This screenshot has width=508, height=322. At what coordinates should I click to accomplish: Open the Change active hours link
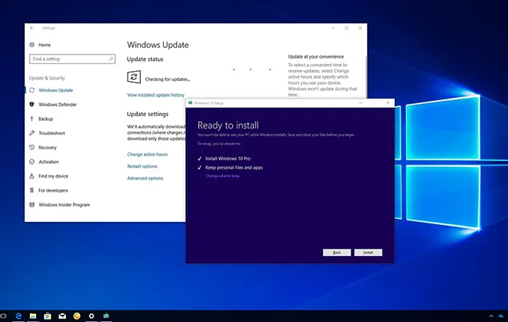click(147, 154)
